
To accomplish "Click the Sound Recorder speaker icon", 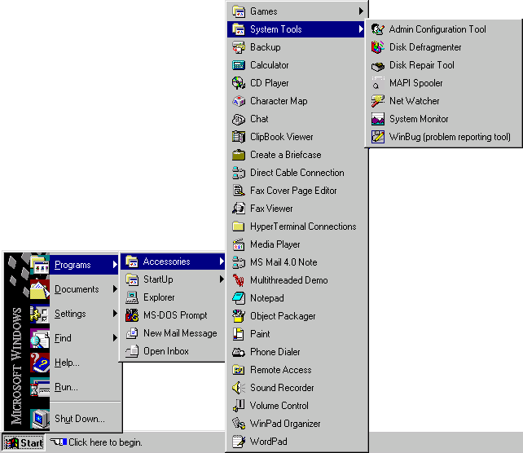I will (239, 388).
